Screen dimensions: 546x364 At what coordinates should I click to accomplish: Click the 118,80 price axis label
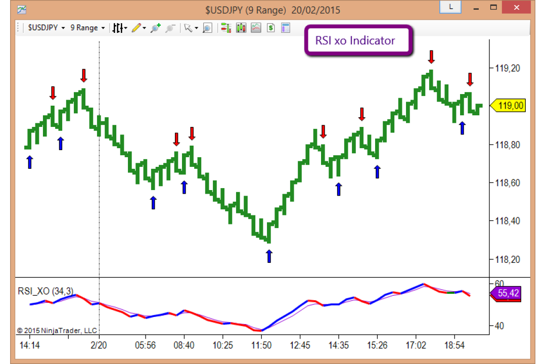[508, 145]
